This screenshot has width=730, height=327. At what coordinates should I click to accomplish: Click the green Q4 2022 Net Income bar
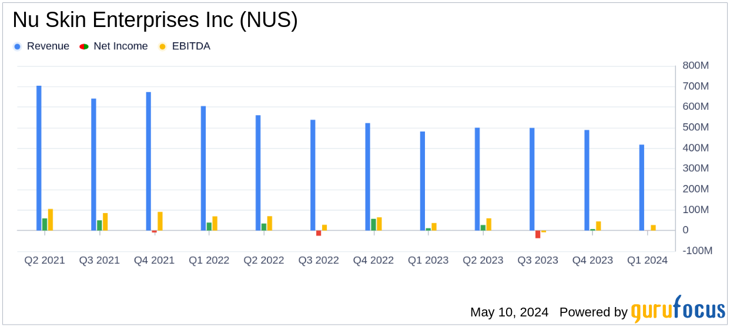pos(373,225)
